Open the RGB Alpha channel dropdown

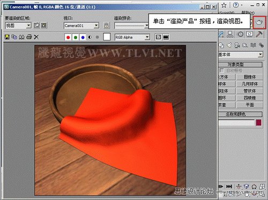tap(132, 37)
